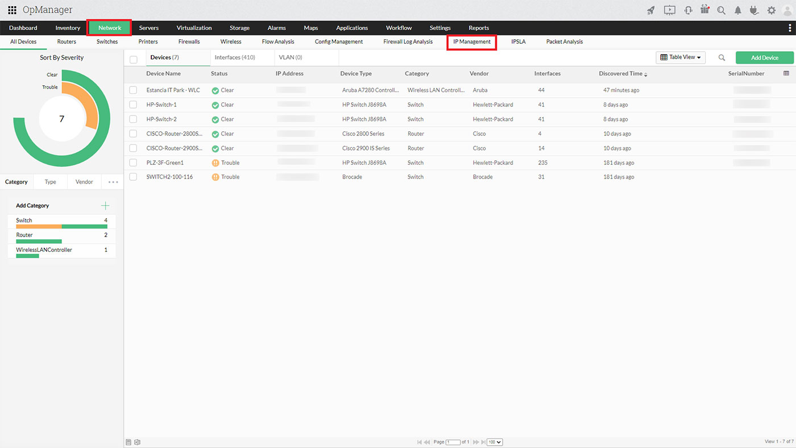Sort by the Discovered Time column

(x=623, y=74)
